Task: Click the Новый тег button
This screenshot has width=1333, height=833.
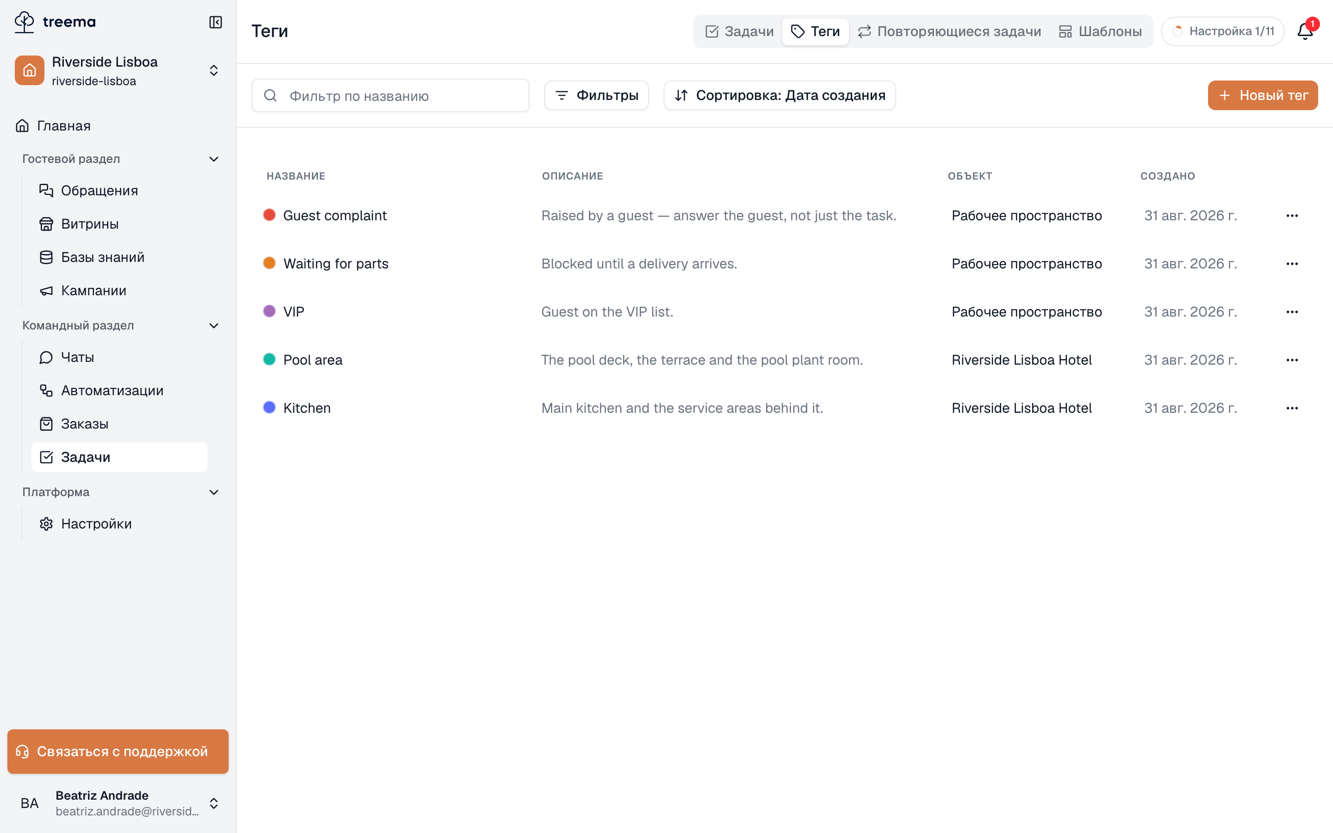Action: [1263, 95]
